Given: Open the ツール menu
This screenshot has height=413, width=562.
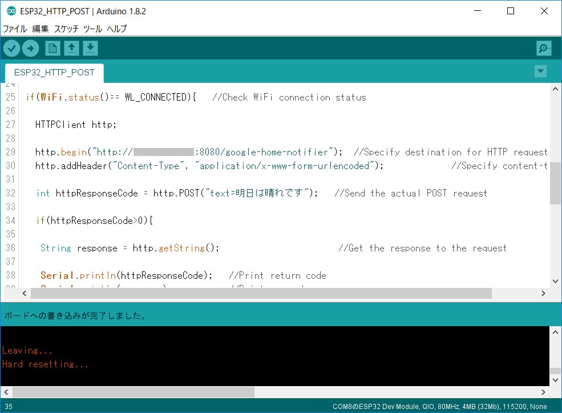Looking at the screenshot, I should 93,29.
